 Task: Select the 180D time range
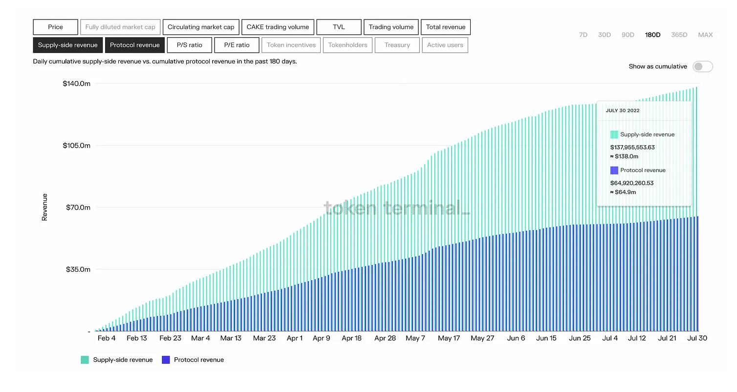tap(652, 35)
